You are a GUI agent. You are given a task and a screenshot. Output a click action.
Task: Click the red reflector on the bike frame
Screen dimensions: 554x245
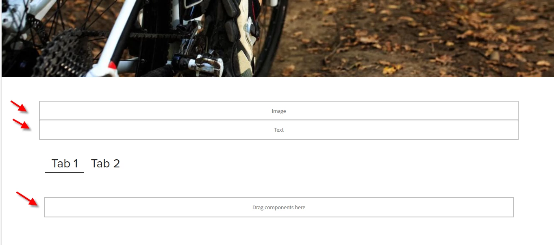click(x=113, y=65)
